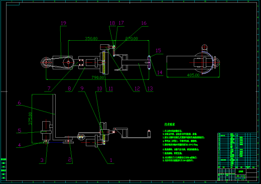Select part balloon number 10
The width and height of the screenshot is (261, 184).
[99, 88]
